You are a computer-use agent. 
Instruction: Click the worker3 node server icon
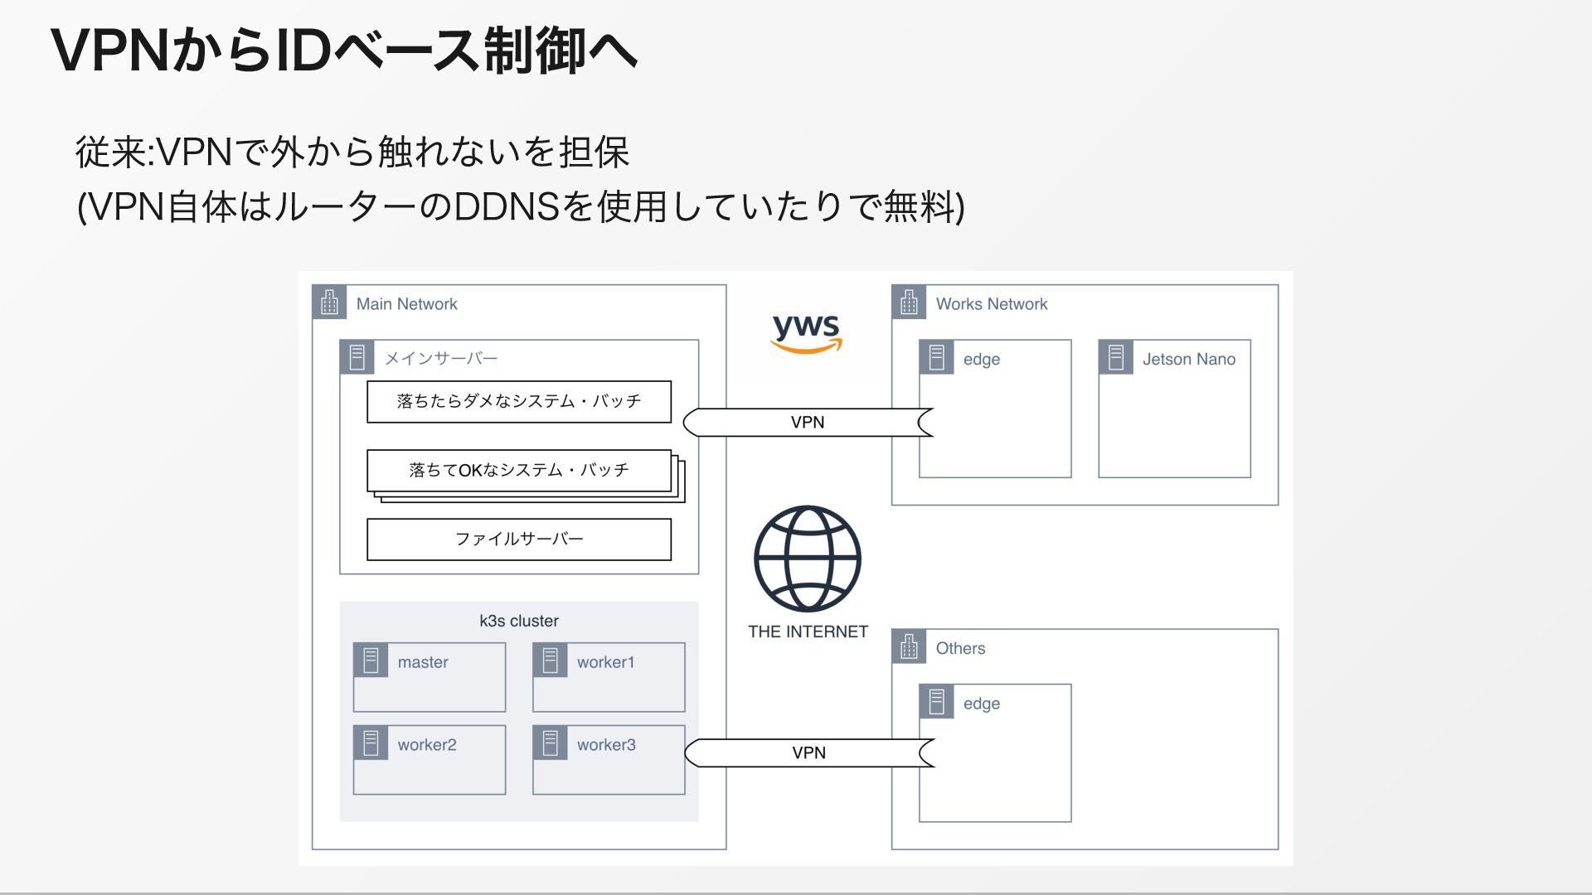[x=551, y=743]
